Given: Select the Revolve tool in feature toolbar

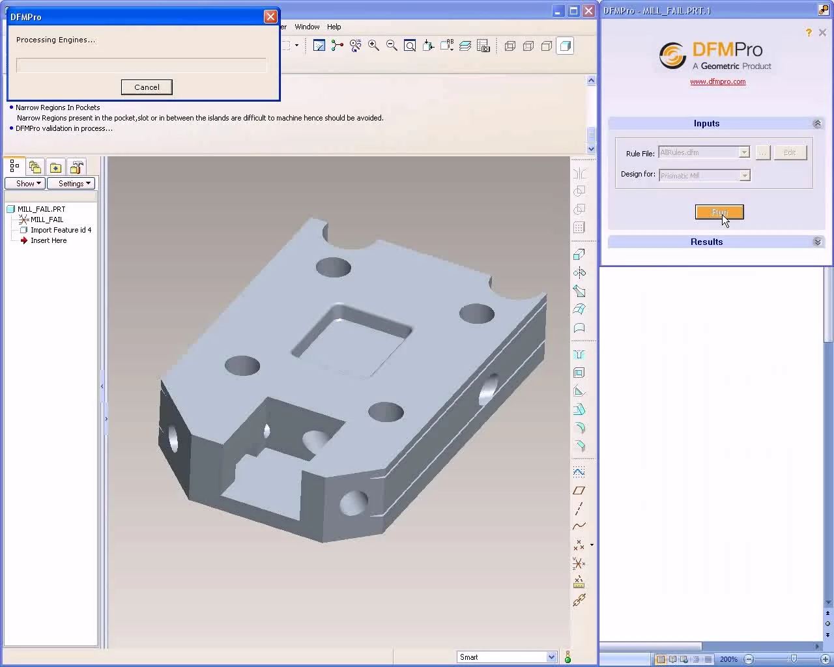Looking at the screenshot, I should point(579,273).
